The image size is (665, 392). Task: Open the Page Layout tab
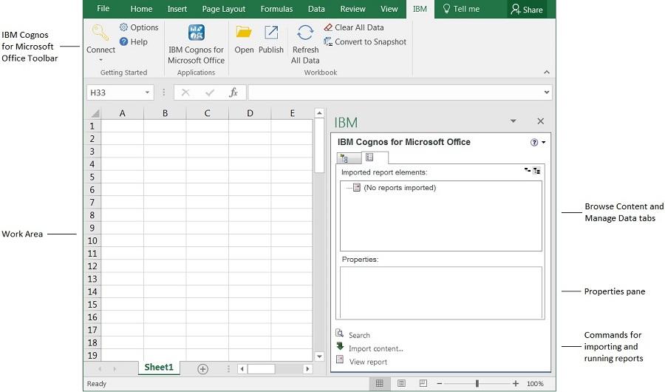coord(223,9)
